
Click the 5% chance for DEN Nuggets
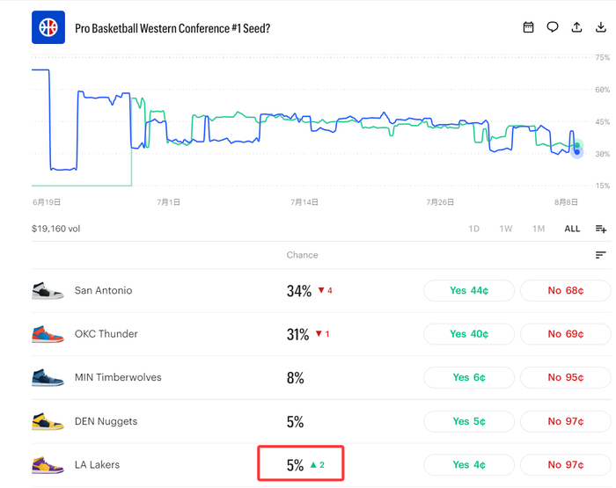pyautogui.click(x=295, y=422)
